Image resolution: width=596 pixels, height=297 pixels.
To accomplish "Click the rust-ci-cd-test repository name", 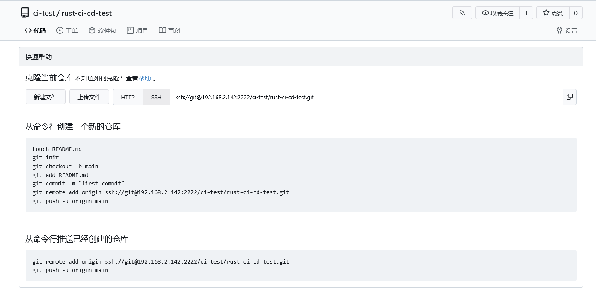I will click(x=86, y=13).
